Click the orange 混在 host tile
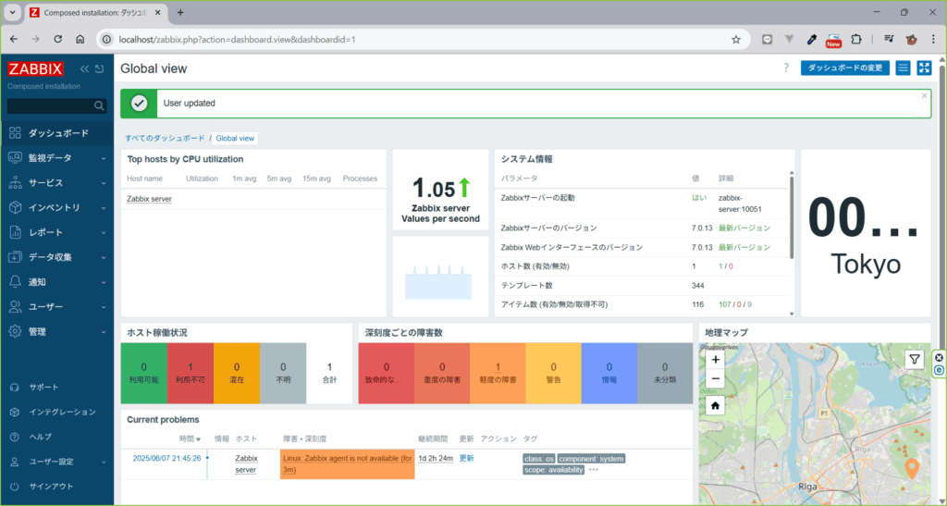Image resolution: width=947 pixels, height=506 pixels. tap(237, 373)
